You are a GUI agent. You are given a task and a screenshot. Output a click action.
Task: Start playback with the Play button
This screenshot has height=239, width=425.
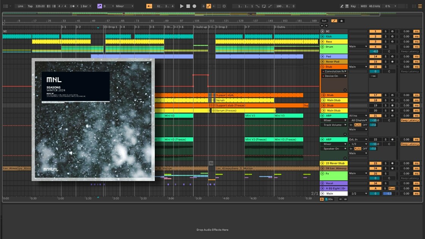pos(182,6)
